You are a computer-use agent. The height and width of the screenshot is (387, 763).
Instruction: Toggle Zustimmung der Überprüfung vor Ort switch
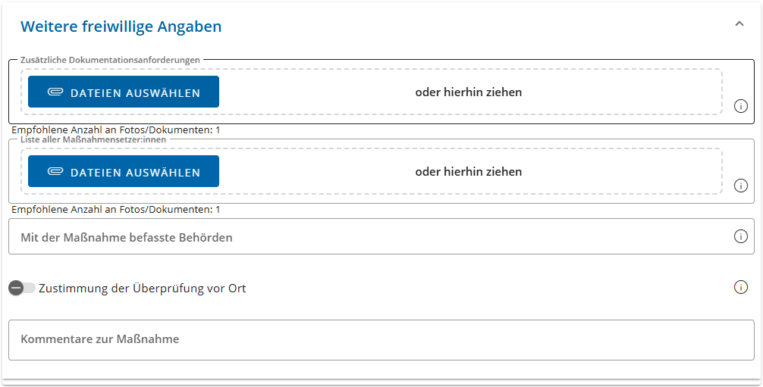pyautogui.click(x=21, y=288)
